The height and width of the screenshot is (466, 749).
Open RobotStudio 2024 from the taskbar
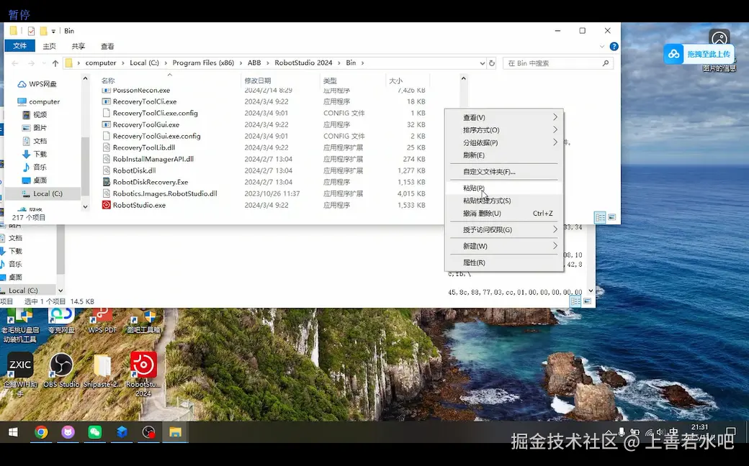tap(122, 432)
